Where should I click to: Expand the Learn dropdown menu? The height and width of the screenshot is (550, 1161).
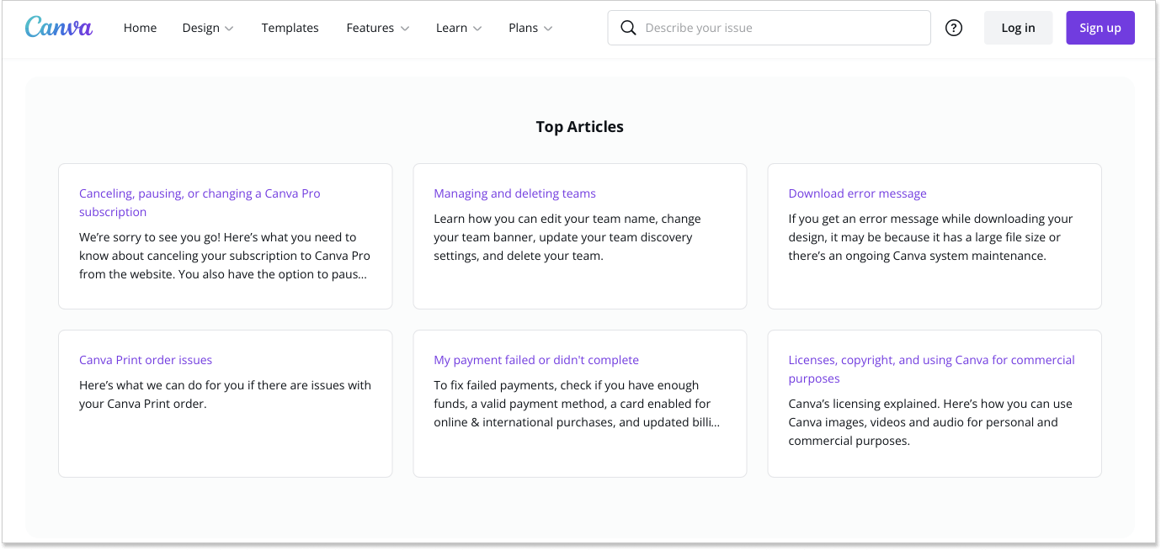point(459,28)
